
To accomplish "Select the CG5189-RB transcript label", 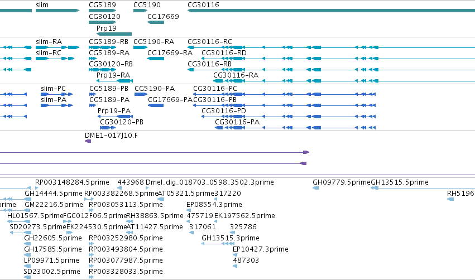I will pos(108,42).
